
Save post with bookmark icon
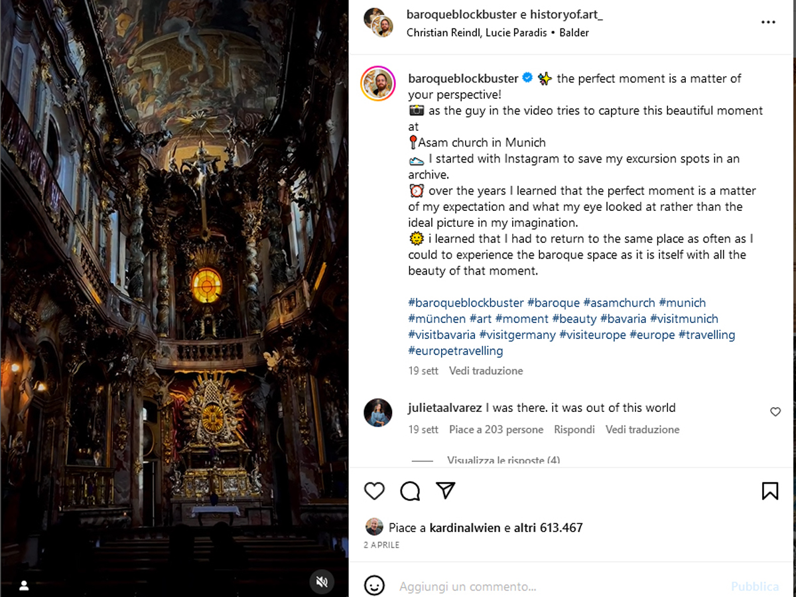[x=769, y=491]
